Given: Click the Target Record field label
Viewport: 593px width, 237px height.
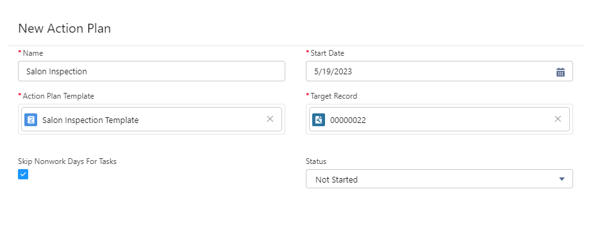Looking at the screenshot, I should (333, 96).
